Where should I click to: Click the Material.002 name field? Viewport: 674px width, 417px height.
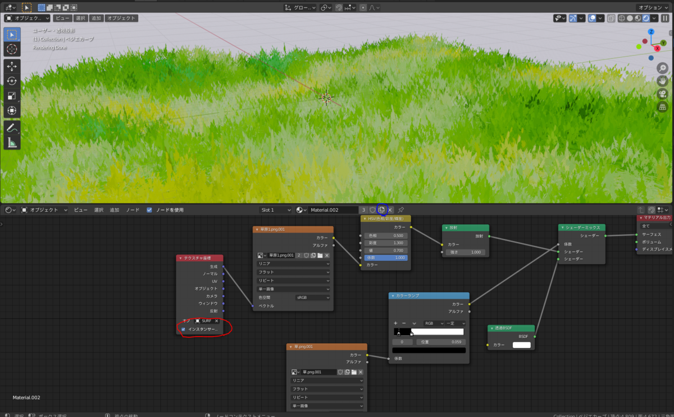pyautogui.click(x=333, y=210)
